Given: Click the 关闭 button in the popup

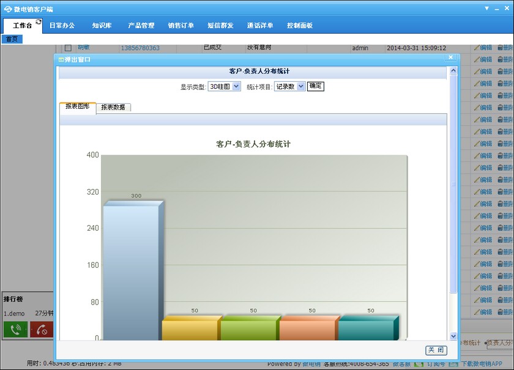Looking at the screenshot, I should [x=436, y=350].
